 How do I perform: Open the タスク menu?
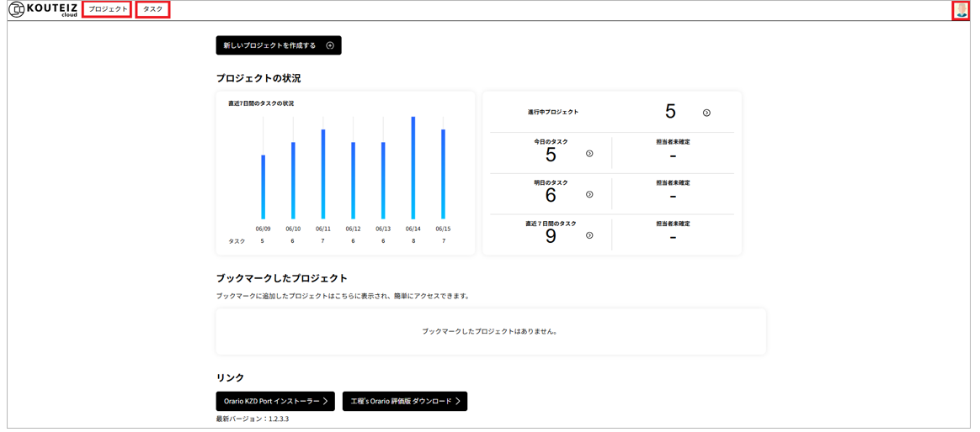tap(152, 9)
